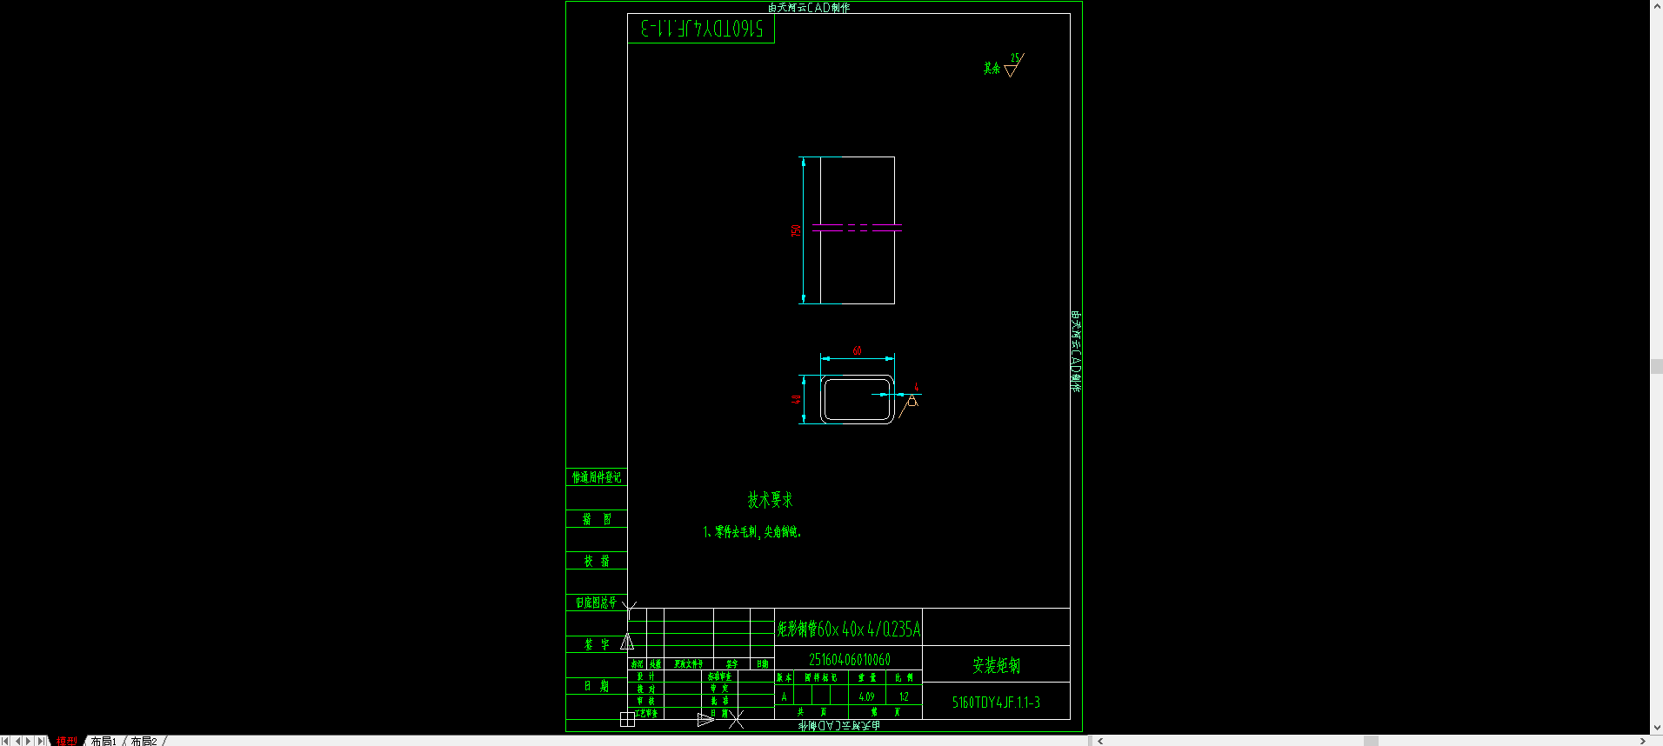This screenshot has height=746, width=1663.
Task: Open the 布局1 layout tab
Action: [x=103, y=741]
